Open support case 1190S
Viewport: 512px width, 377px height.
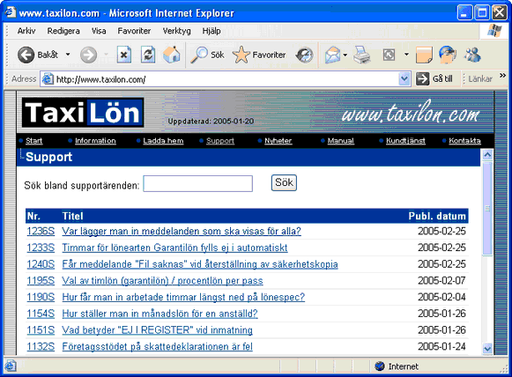41,297
